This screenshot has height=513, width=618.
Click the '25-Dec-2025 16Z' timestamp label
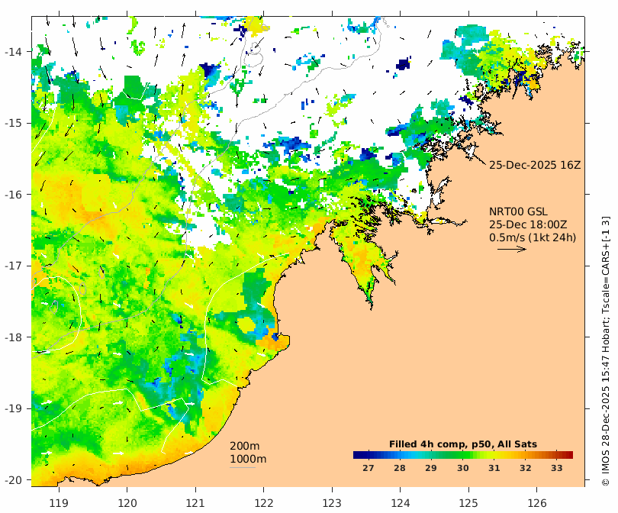point(535,165)
